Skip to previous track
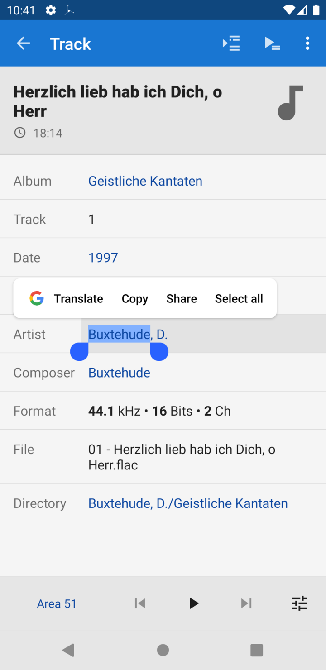Image resolution: width=326 pixels, height=670 pixels. point(140,603)
